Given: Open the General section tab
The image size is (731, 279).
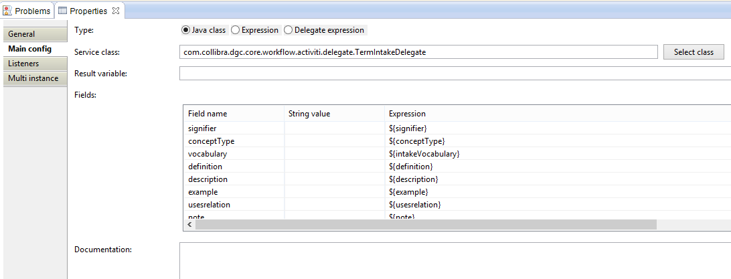Looking at the screenshot, I should pyautogui.click(x=35, y=34).
